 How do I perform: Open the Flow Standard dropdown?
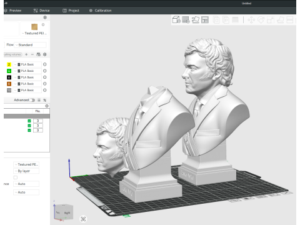30,45
